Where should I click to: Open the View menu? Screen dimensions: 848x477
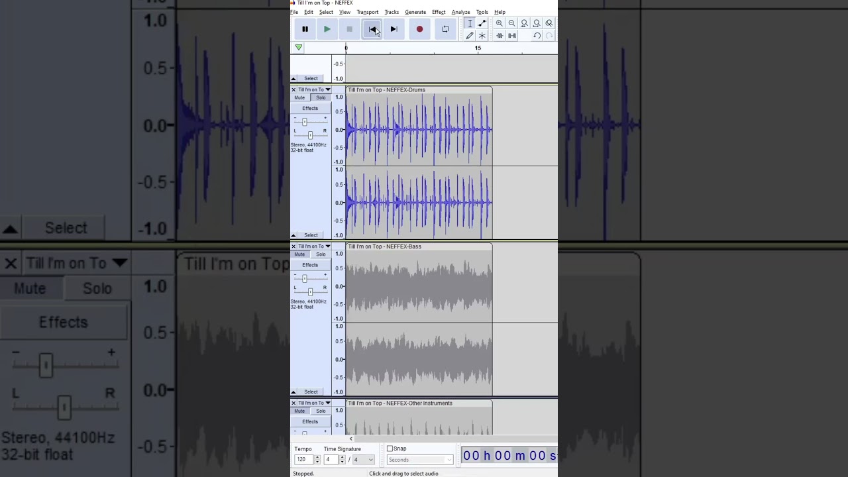pos(344,12)
